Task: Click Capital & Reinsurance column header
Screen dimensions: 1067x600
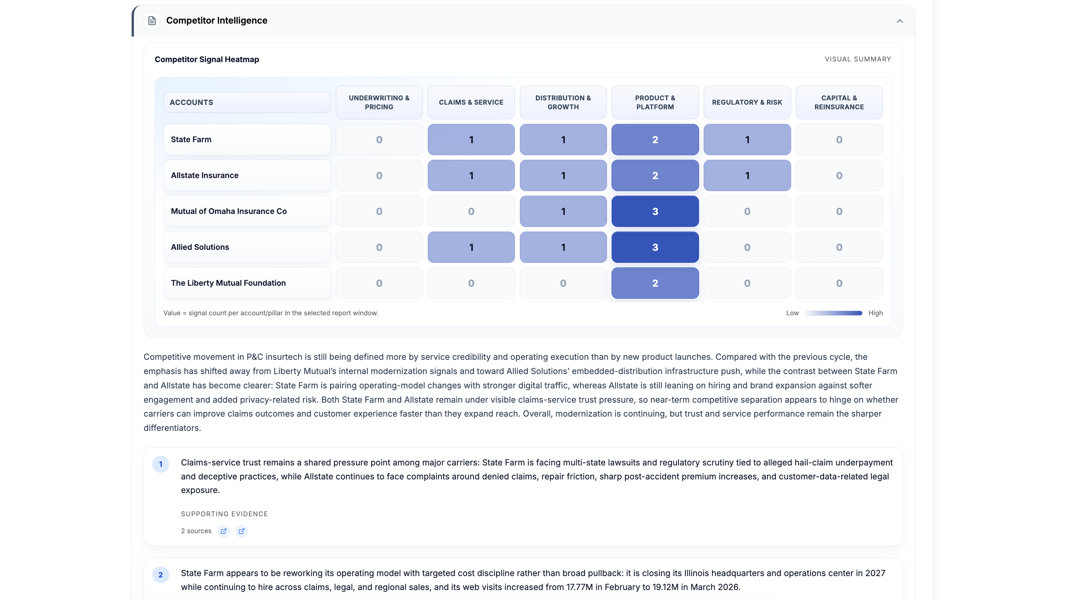Action: 839,102
